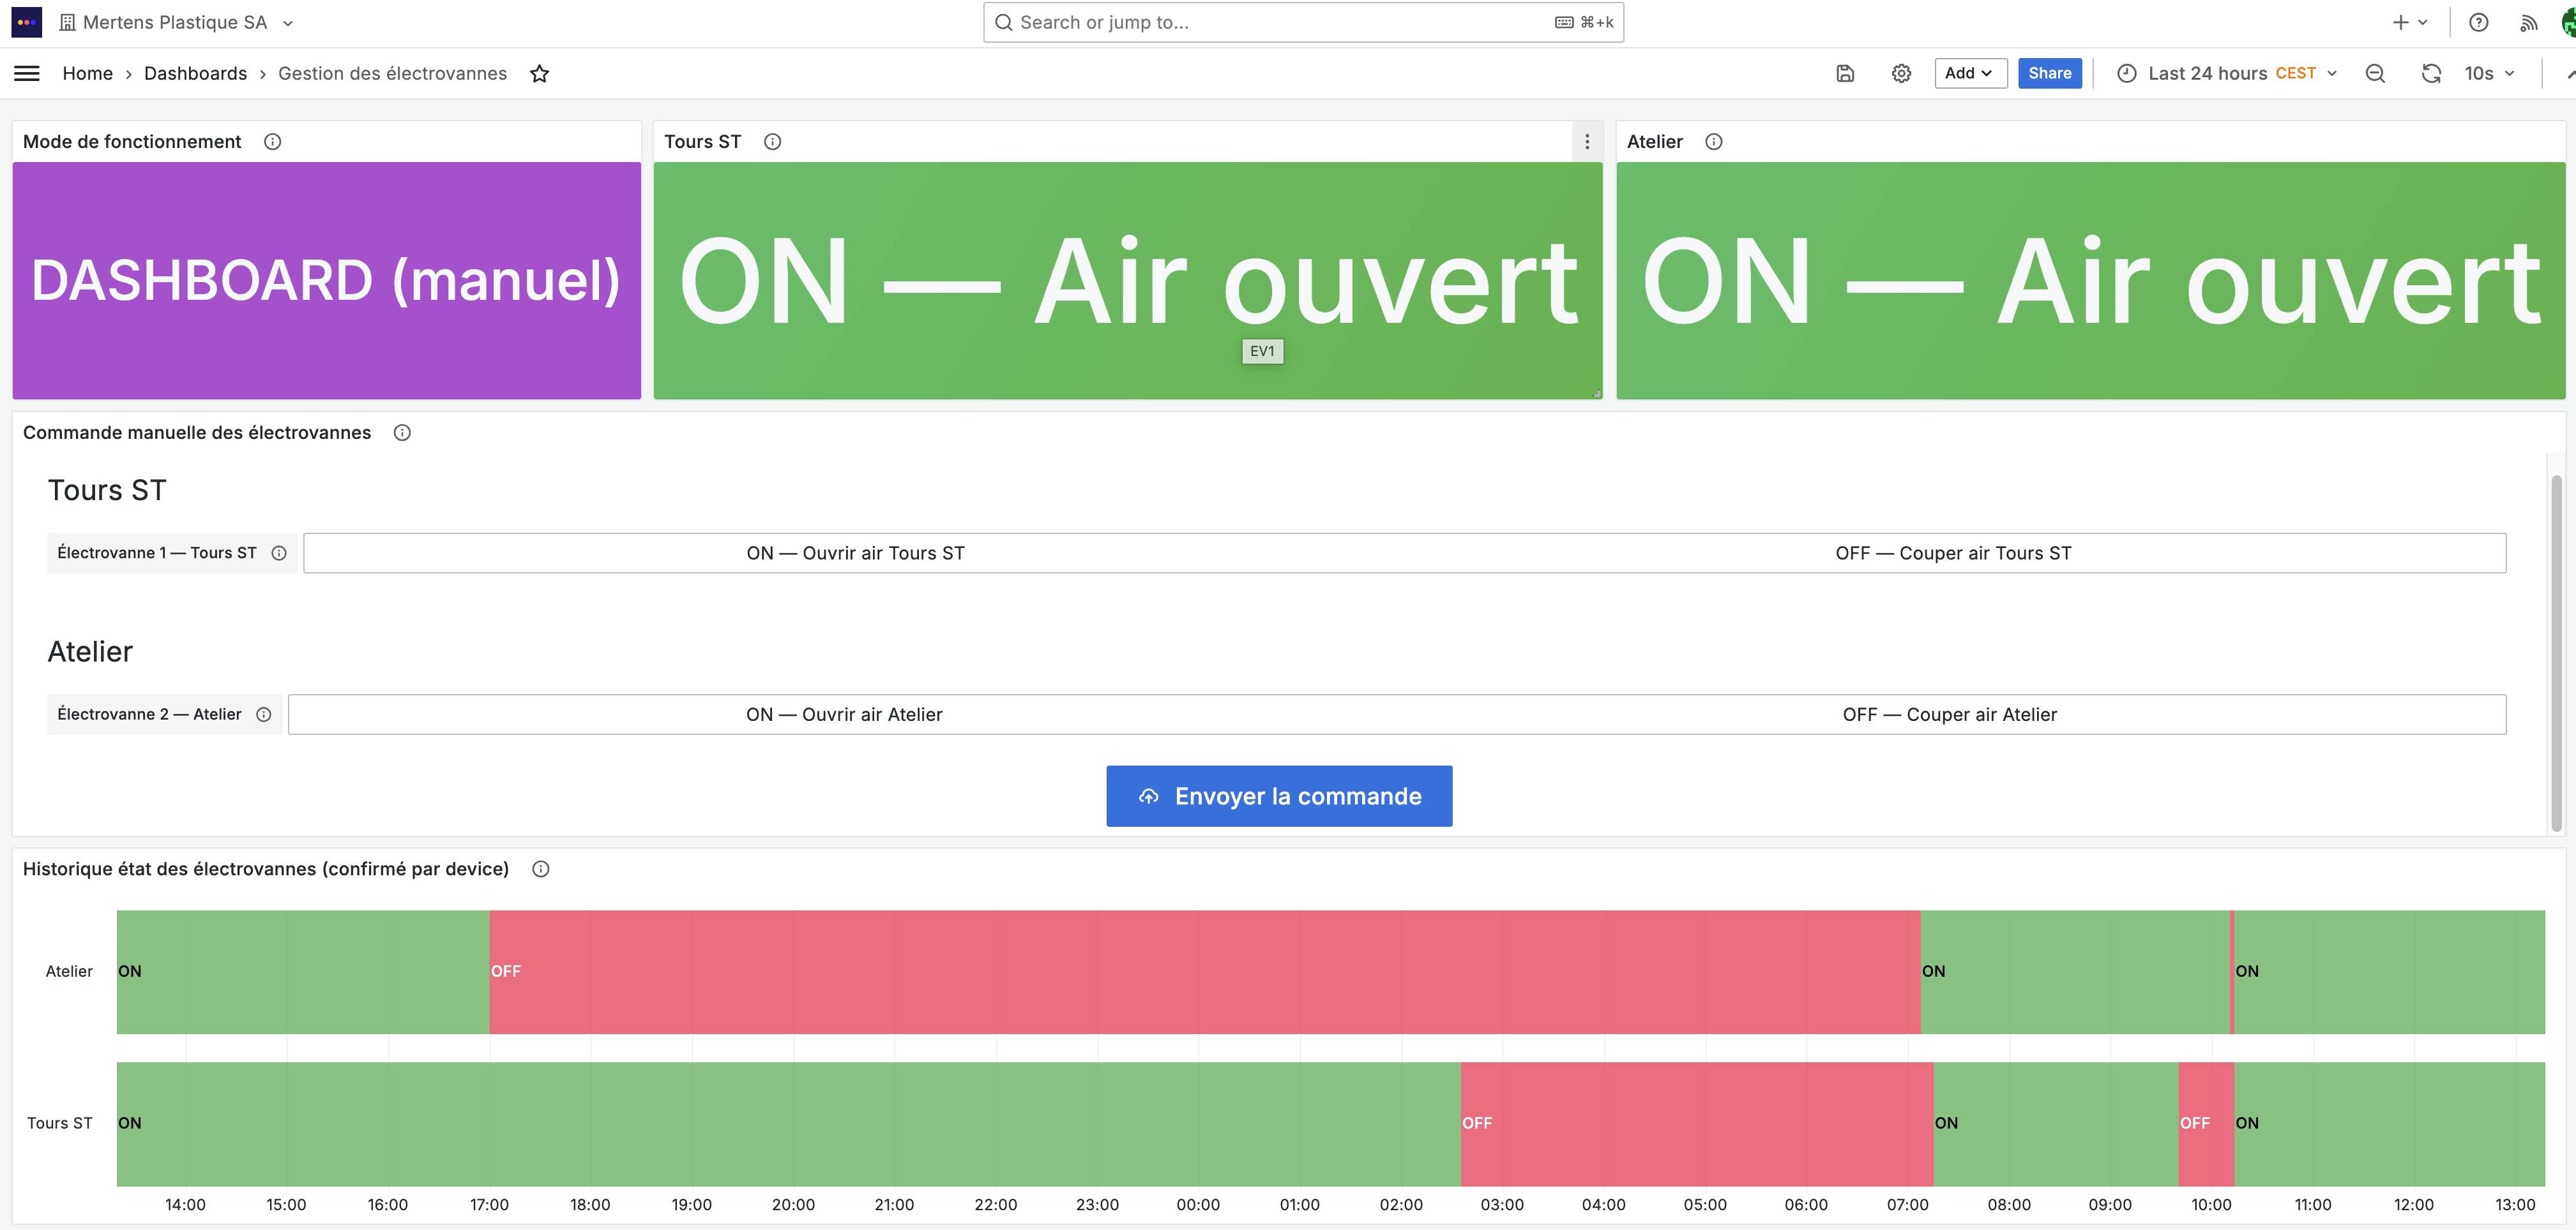Click the search magnifier icon
The height and width of the screenshot is (1230, 2576).
[1003, 22]
